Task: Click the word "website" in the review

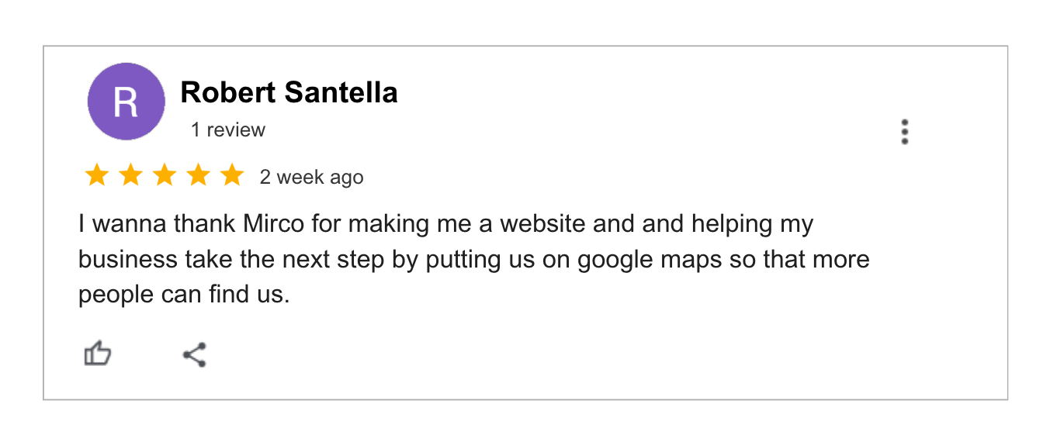Action: [x=542, y=225]
